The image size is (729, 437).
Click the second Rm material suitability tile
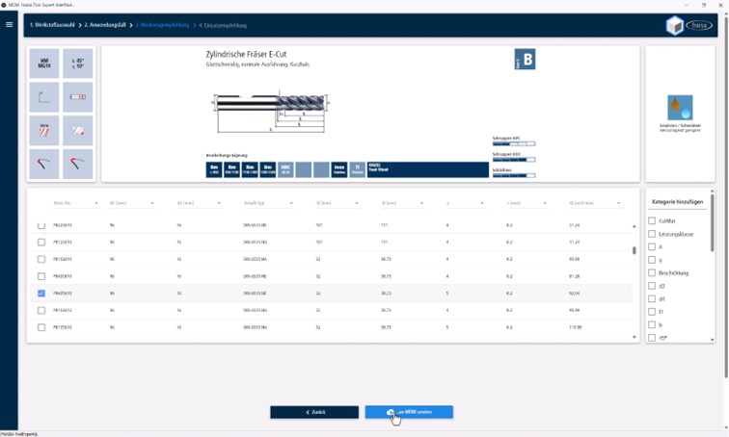click(232, 169)
